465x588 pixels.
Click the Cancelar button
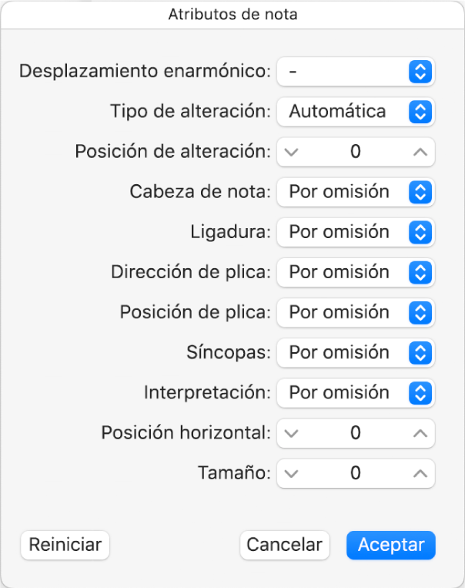click(x=284, y=545)
